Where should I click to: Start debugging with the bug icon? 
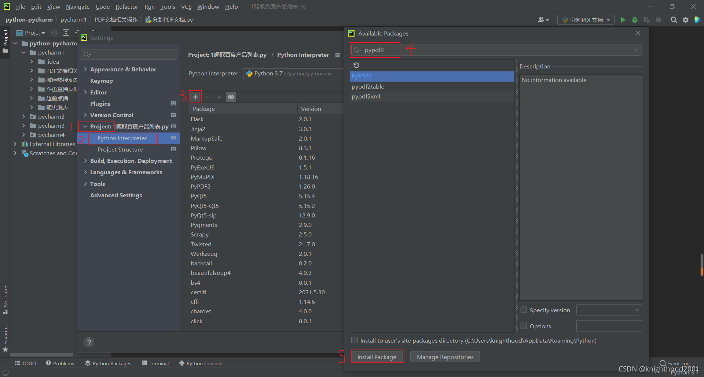(x=635, y=20)
